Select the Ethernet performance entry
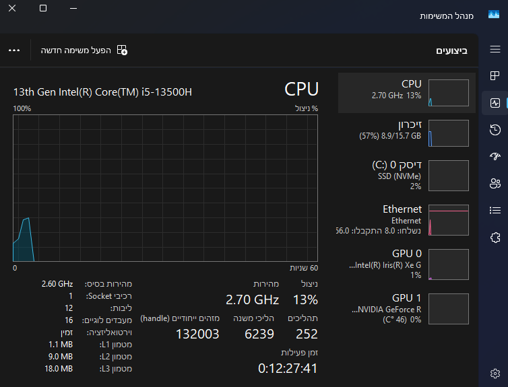 [406, 220]
